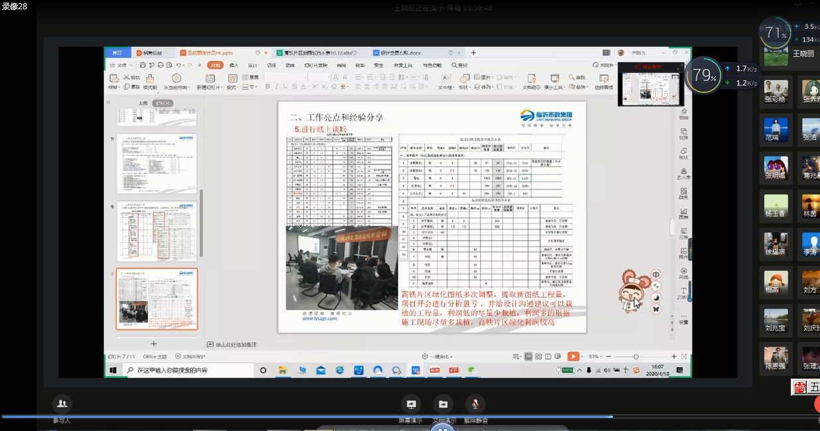Open document sharing in meeting toolbar
This screenshot has height=431, width=820.
coord(443,404)
